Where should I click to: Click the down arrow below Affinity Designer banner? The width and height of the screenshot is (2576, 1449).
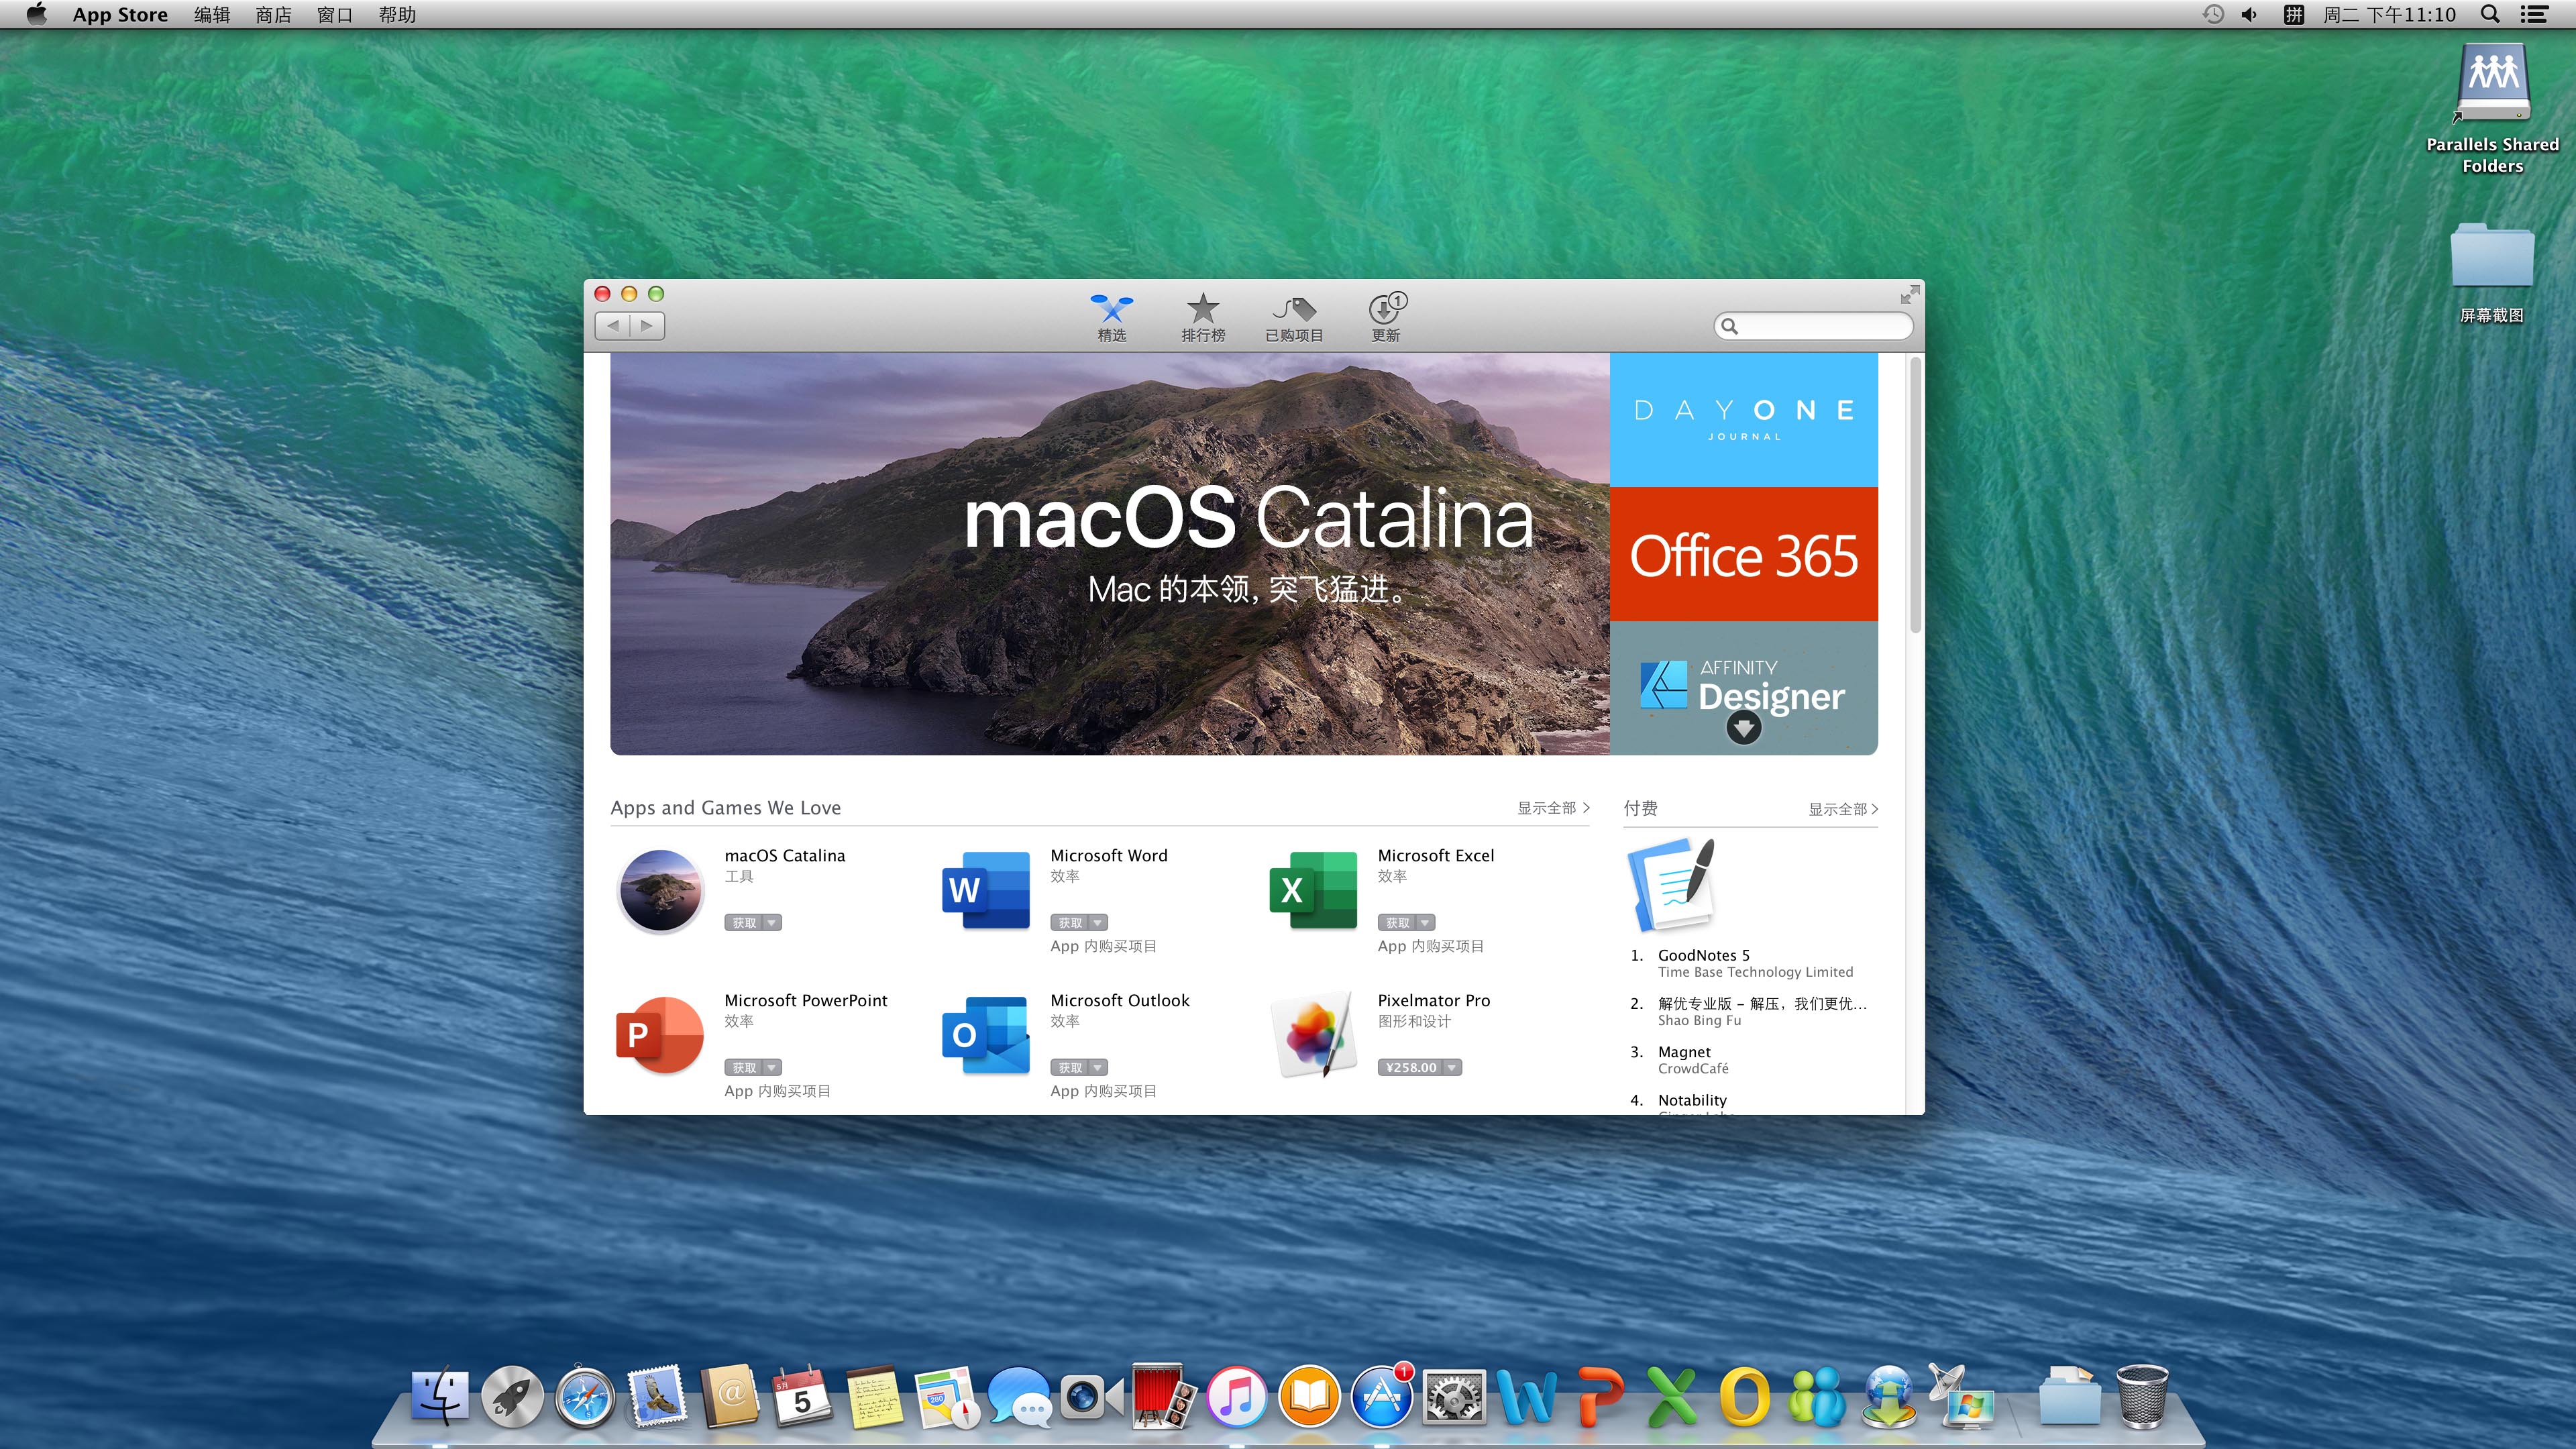(1743, 728)
